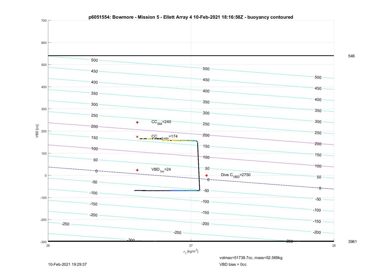This screenshot has width=369, height=272.
Task: Click the y-axis tick label -200
Action: tap(43, 220)
